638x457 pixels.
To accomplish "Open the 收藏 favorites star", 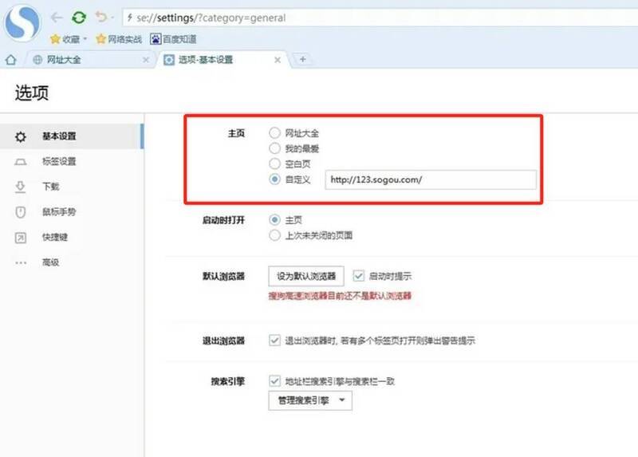I will coord(55,39).
